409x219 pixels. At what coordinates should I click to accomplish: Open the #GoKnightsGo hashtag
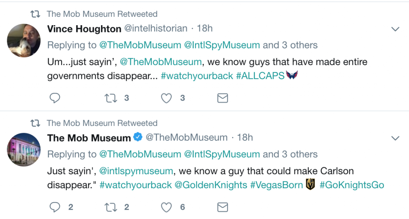pos(352,185)
